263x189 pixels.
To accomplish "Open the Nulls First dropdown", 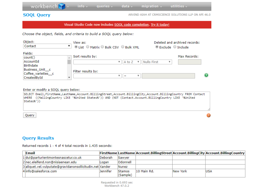I will 157,62.
